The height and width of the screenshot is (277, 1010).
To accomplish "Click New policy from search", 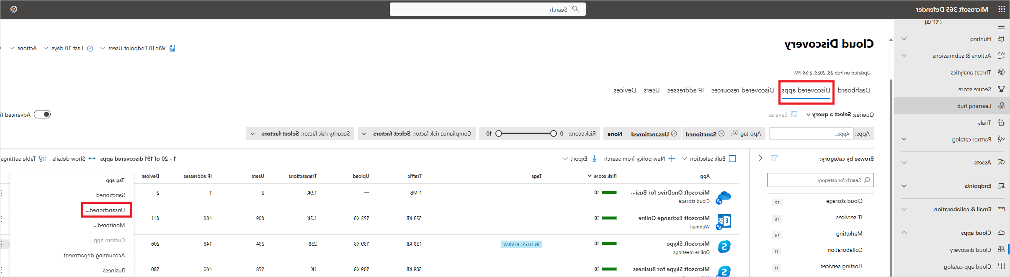I will click(639, 159).
